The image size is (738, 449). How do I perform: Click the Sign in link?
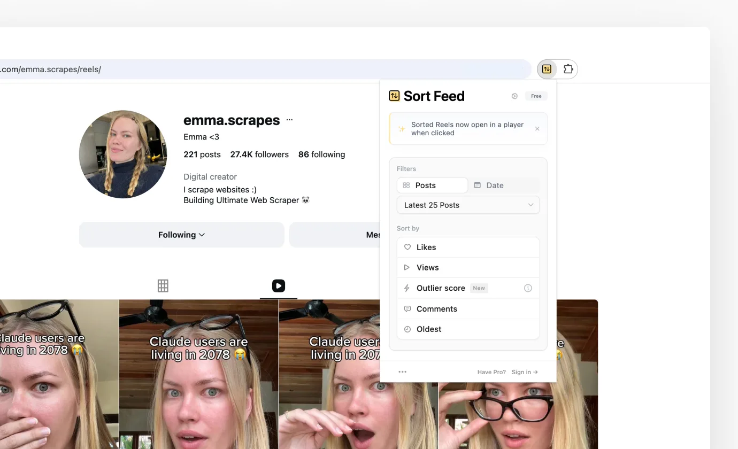(525, 372)
